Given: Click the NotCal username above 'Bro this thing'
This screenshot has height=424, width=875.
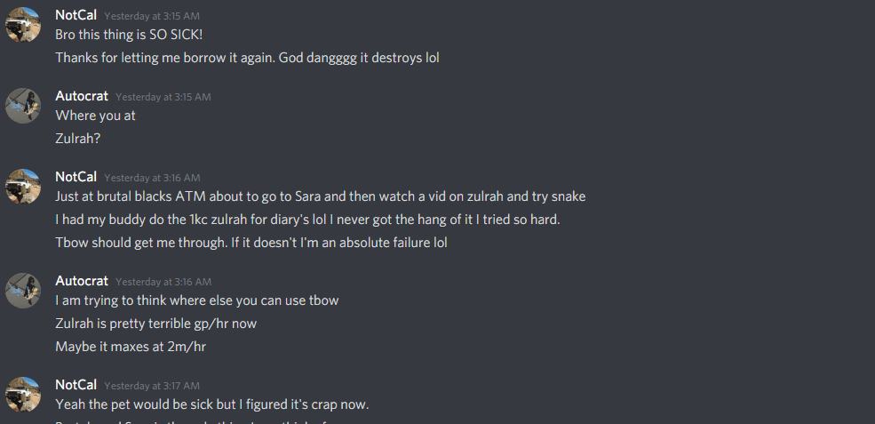Looking at the screenshot, I should [76, 15].
